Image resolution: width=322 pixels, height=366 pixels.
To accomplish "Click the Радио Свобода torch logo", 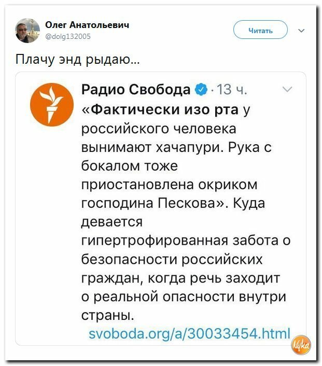I will [52, 105].
